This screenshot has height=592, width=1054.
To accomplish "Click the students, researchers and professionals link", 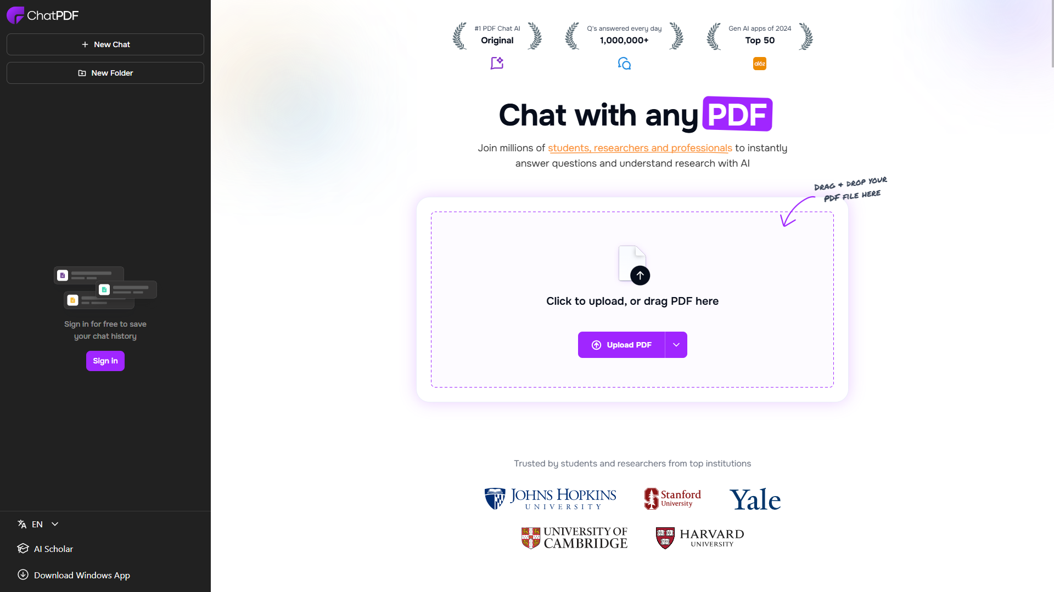I will tap(639, 147).
